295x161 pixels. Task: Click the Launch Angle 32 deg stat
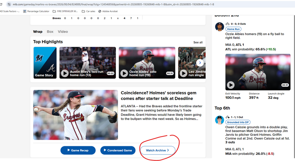tap(276, 96)
